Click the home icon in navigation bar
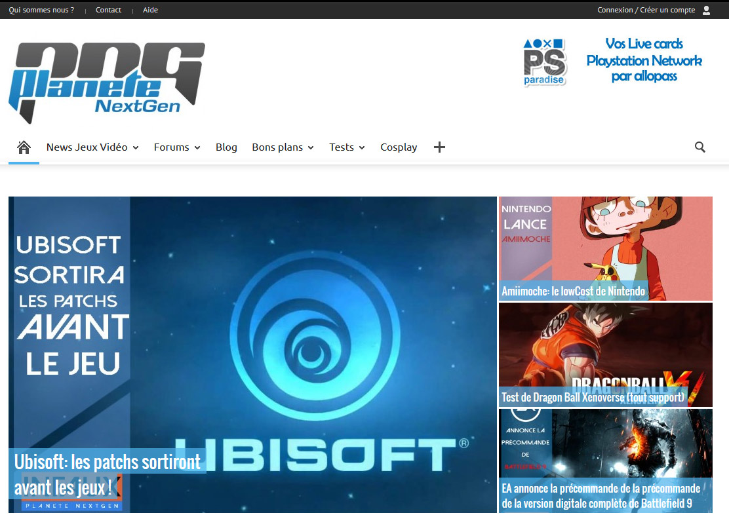 [x=24, y=147]
